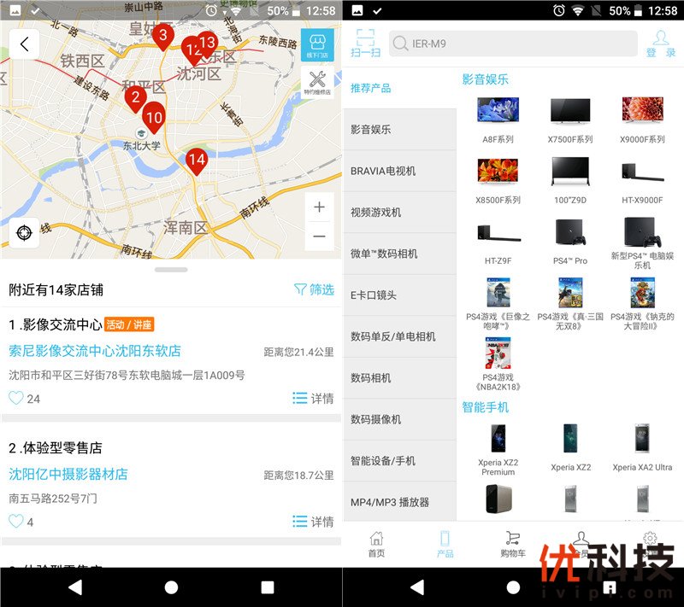Select 微单数码相机 category
Viewport: 684px width, 607px height.
[399, 254]
